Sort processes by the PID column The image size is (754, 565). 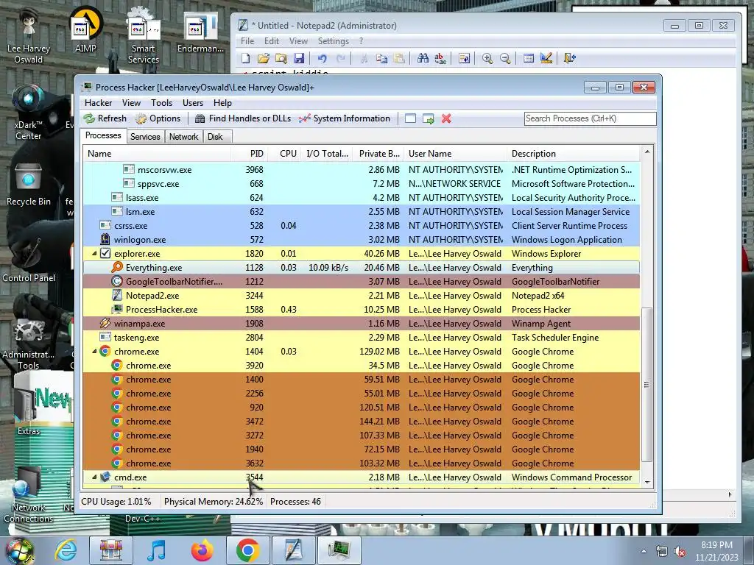(x=249, y=154)
